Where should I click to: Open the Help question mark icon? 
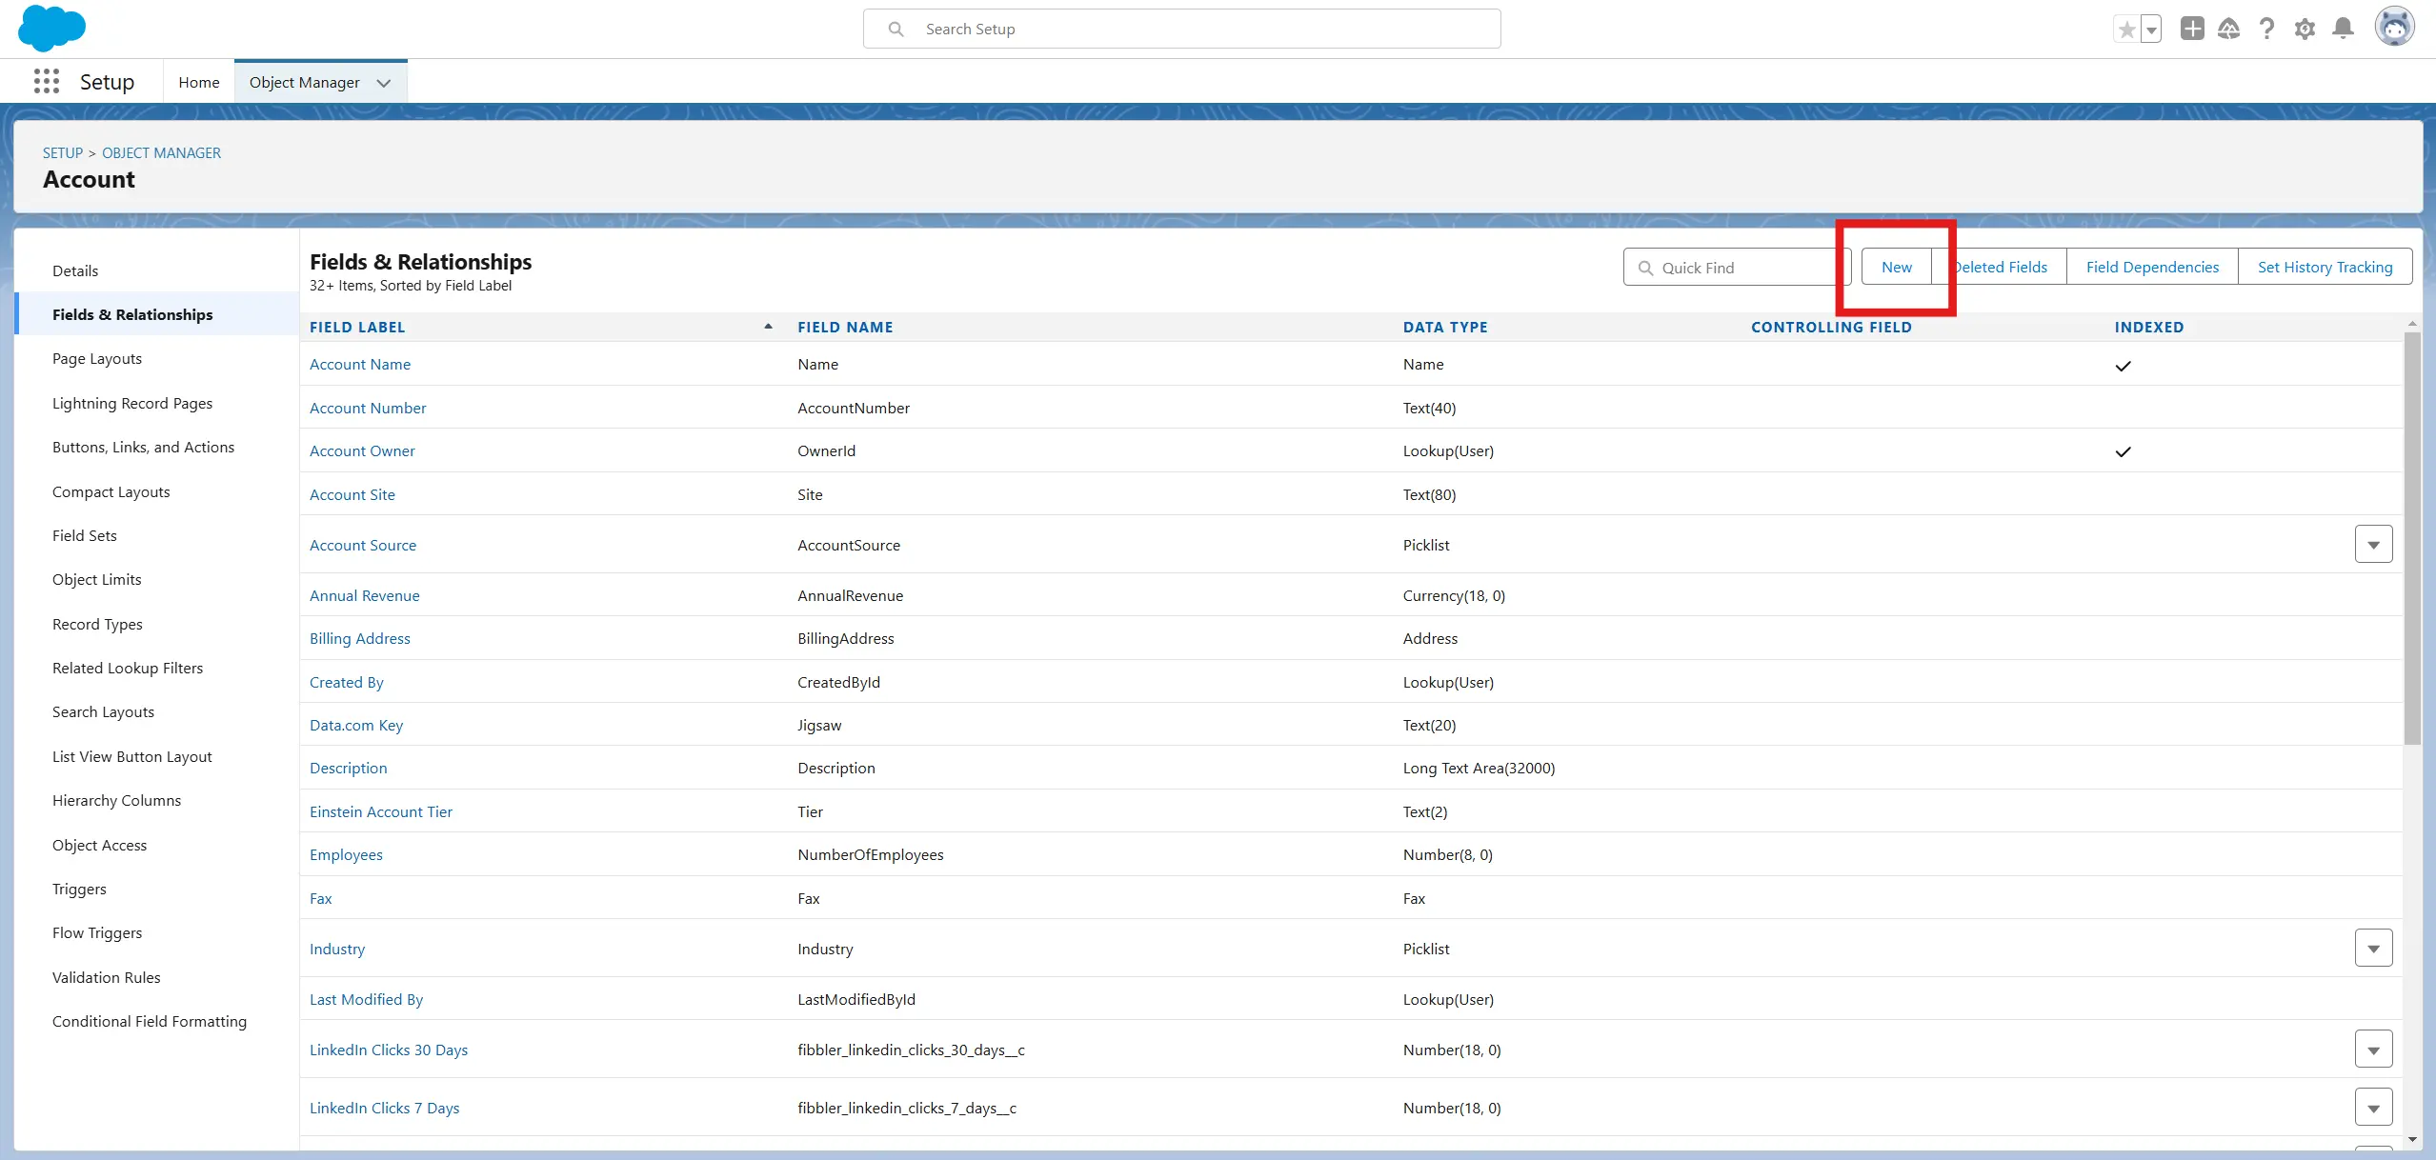tap(2266, 30)
